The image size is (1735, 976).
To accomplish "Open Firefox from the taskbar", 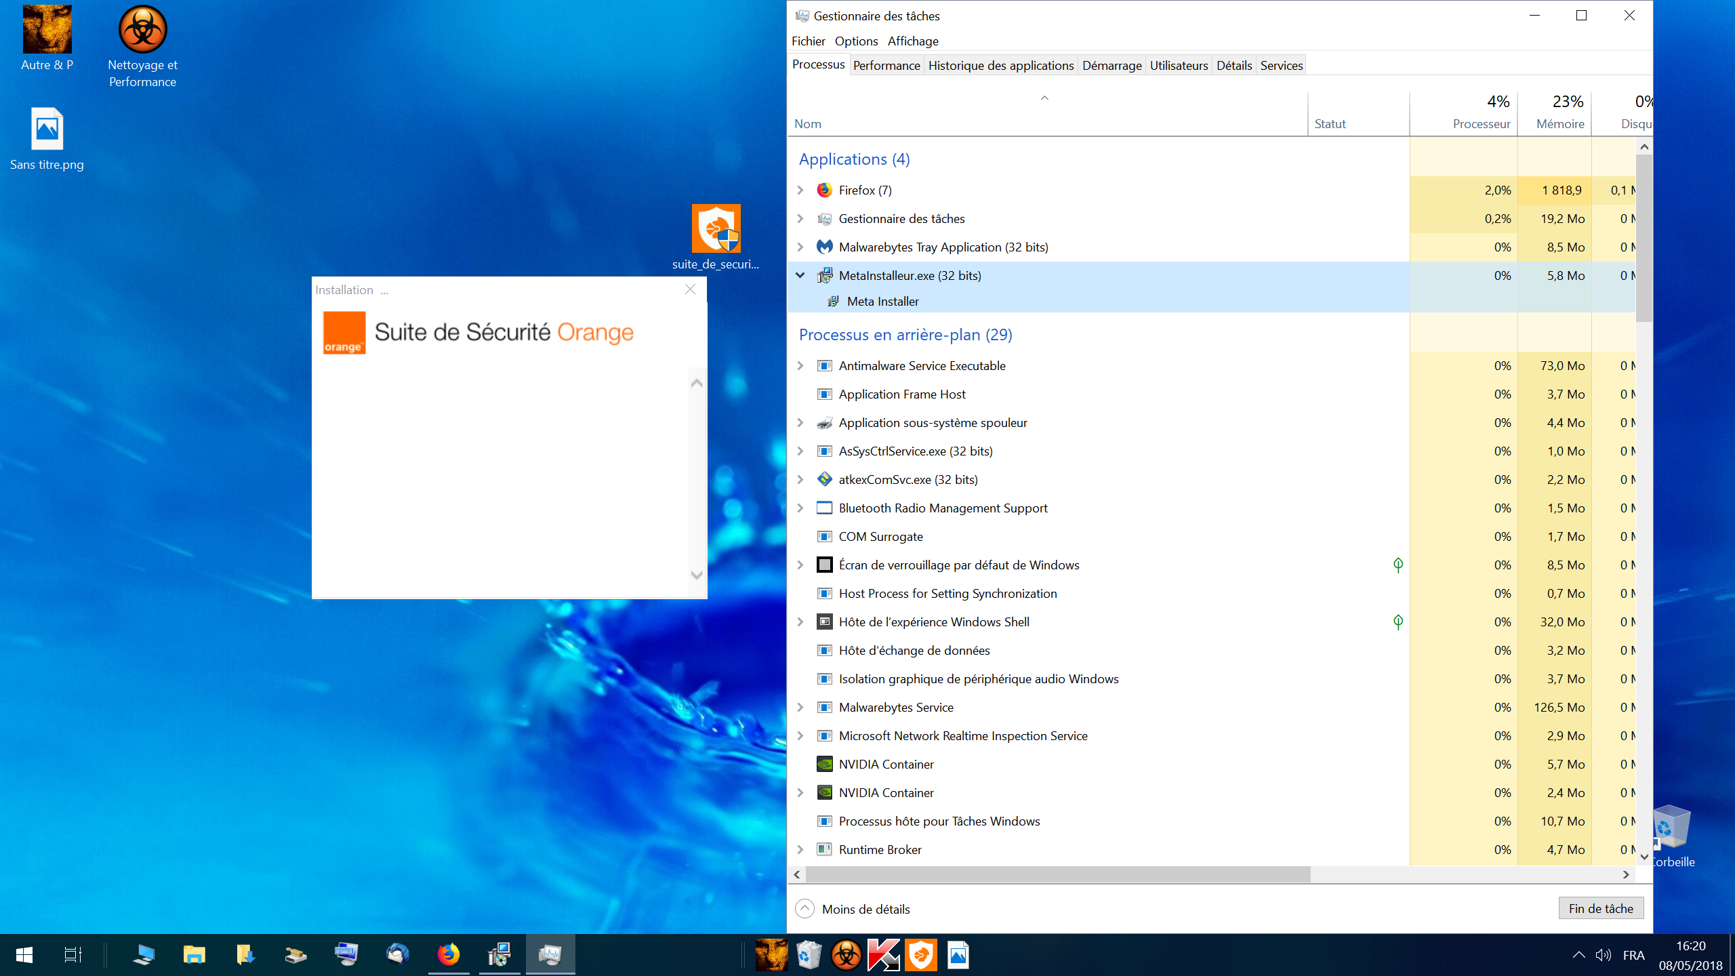I will tap(448, 954).
